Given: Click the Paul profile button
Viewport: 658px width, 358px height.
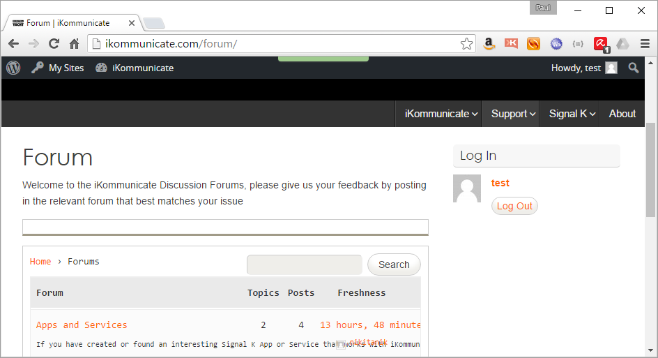Looking at the screenshot, I should click(543, 8).
